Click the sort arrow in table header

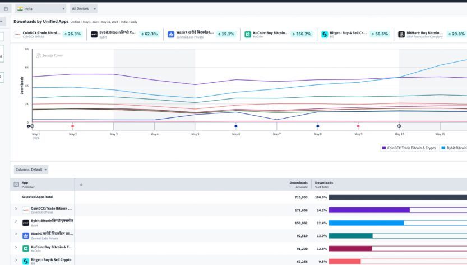tap(81, 184)
